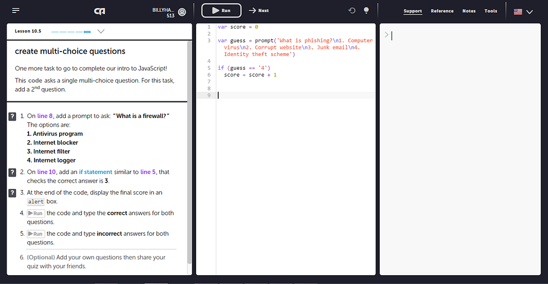This screenshot has height=284, width=548.
Task: Click the lesson progress bar
Action: pos(71,32)
